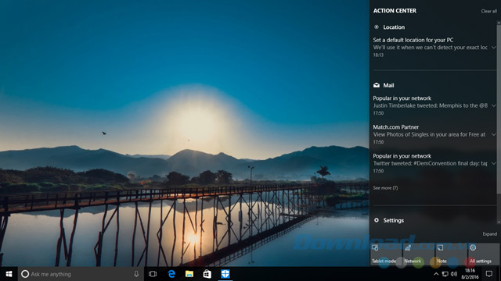The image size is (501, 281).
Task: Open File Explorer from the taskbar
Action: point(189,274)
